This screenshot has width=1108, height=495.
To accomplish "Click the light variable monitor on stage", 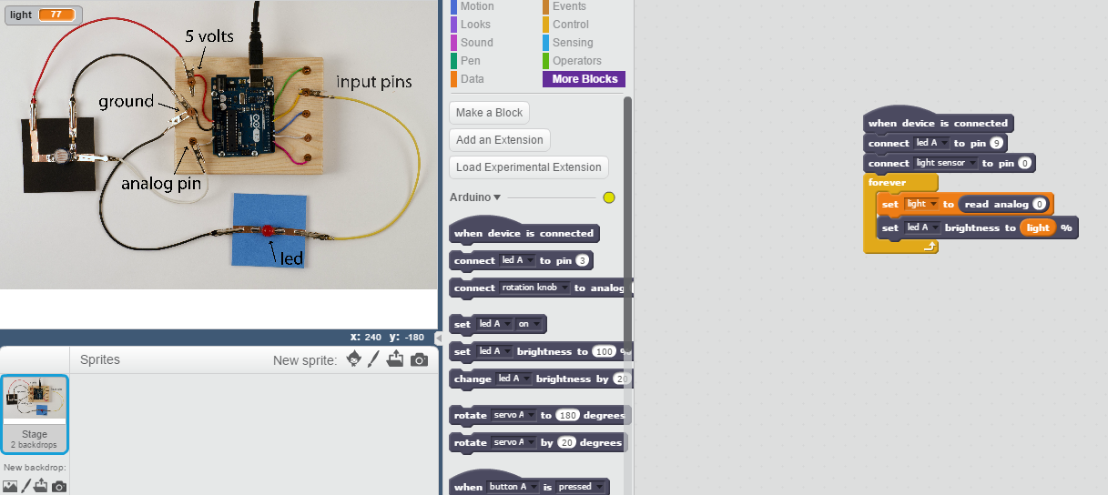I will click(x=43, y=15).
